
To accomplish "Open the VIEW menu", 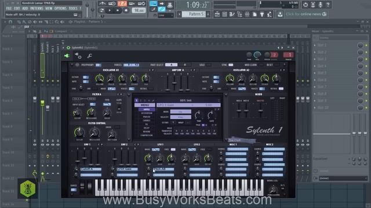I will (49, 9).
